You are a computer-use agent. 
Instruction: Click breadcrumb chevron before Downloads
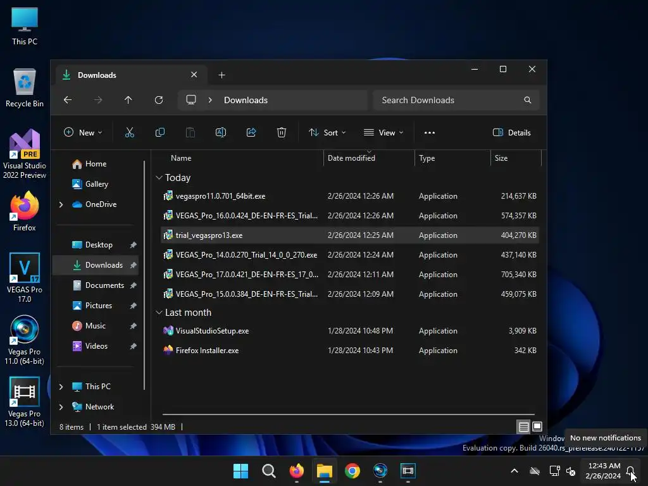pos(210,100)
